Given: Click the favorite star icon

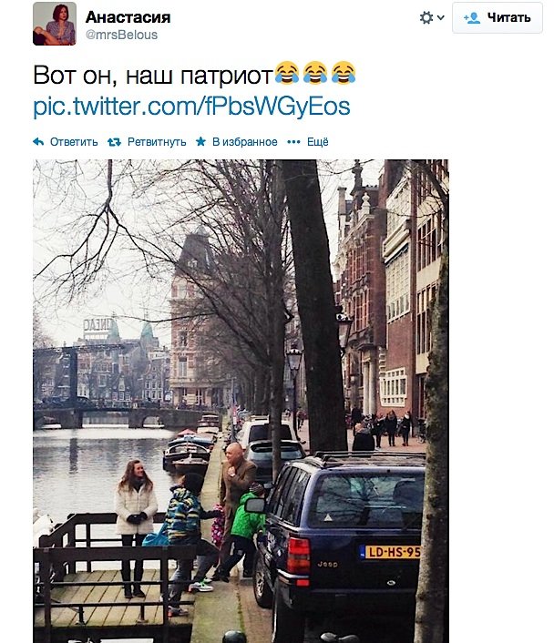Looking at the screenshot, I should tap(200, 141).
